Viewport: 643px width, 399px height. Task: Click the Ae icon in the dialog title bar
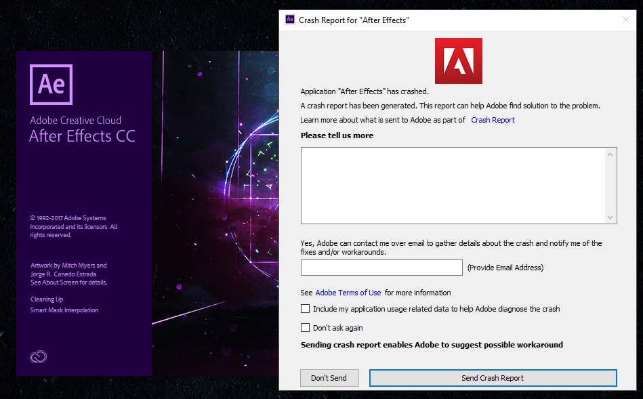[x=290, y=19]
